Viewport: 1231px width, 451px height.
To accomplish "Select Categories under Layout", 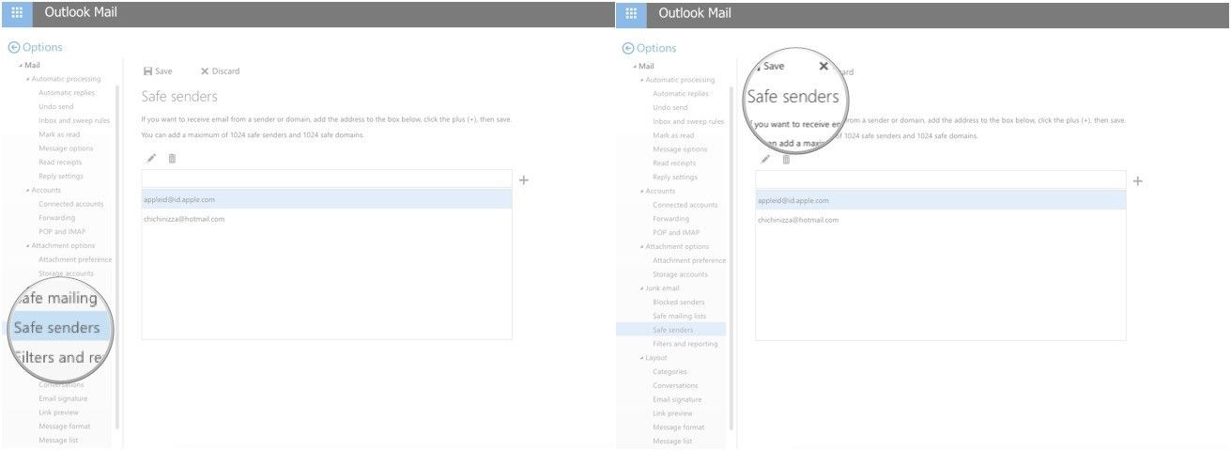I will (669, 372).
